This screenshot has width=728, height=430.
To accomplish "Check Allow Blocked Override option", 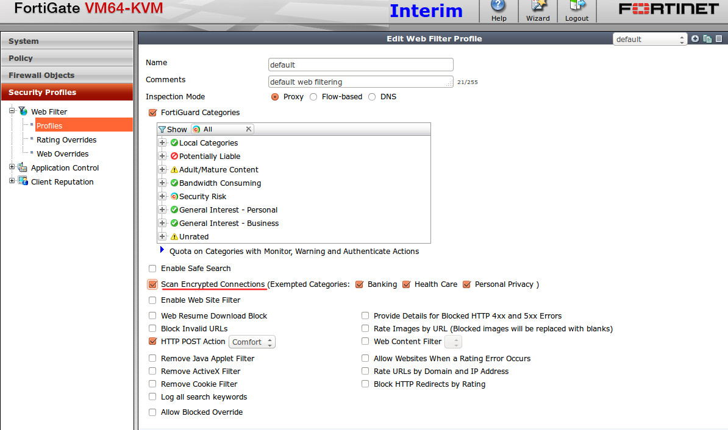I will 152,412.
